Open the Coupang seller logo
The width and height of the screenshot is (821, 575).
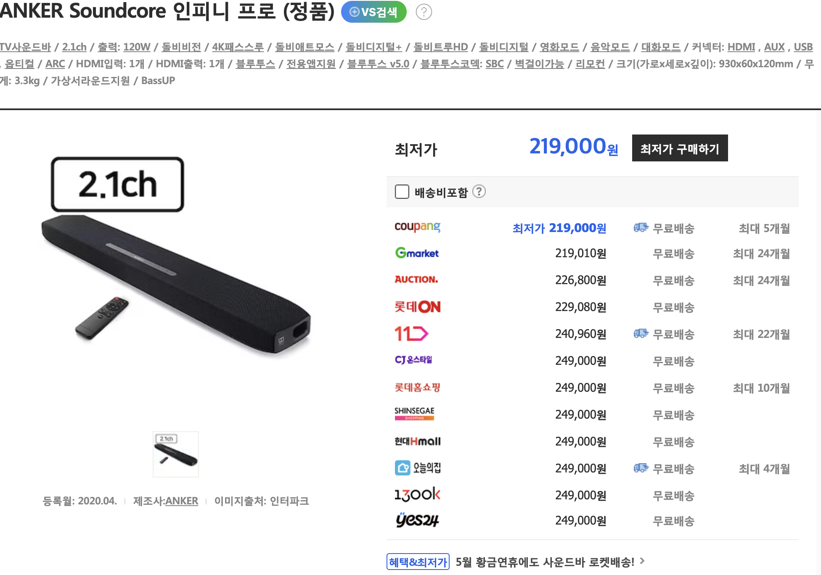click(417, 227)
